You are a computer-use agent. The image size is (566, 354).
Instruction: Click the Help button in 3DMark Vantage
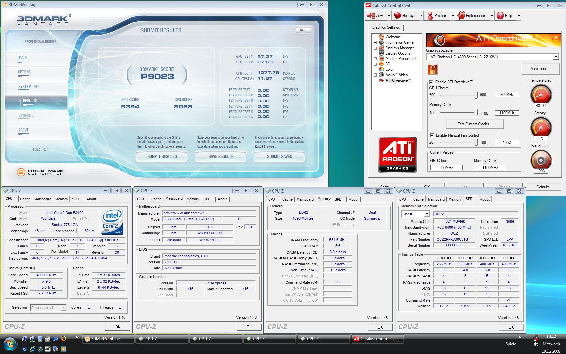(x=303, y=30)
